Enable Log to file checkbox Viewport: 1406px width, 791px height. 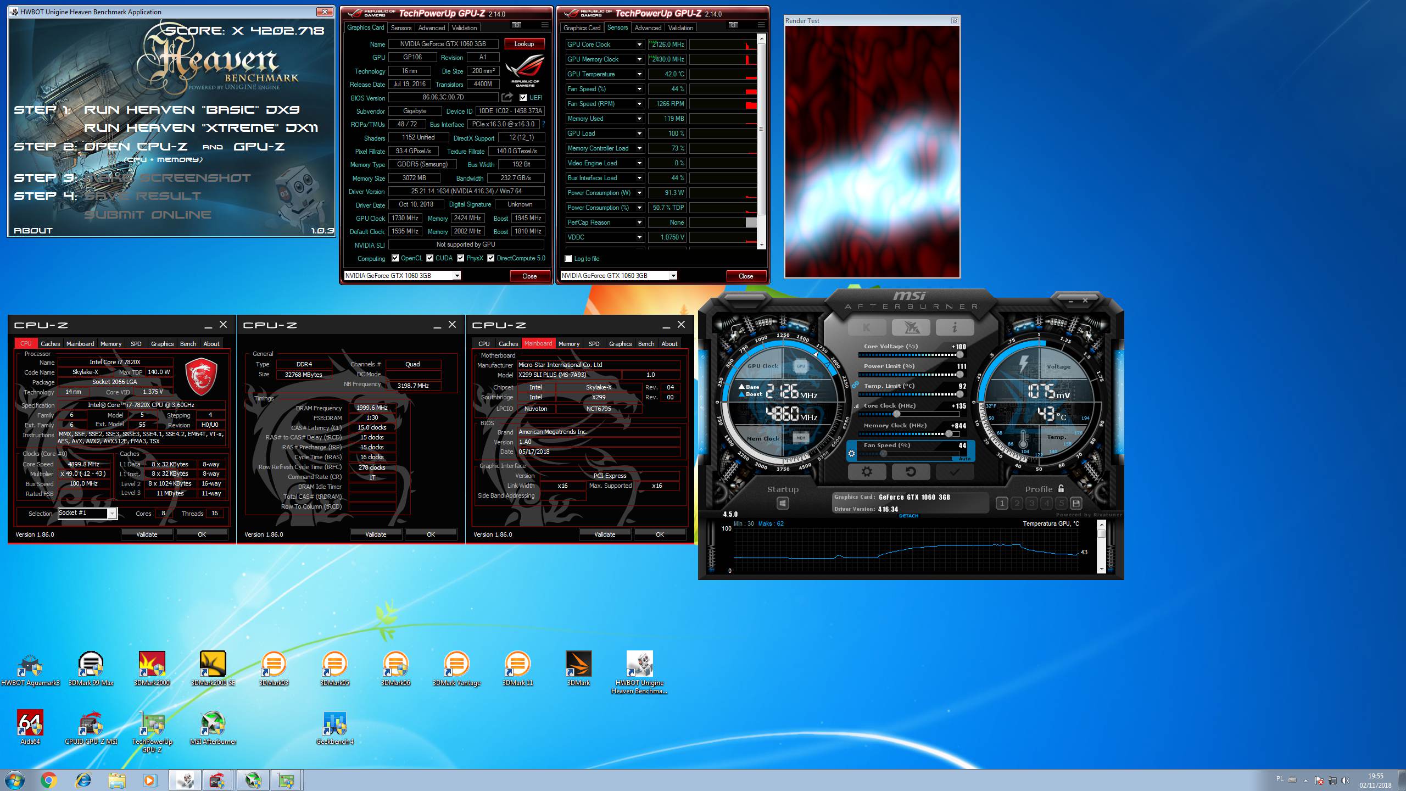click(568, 259)
